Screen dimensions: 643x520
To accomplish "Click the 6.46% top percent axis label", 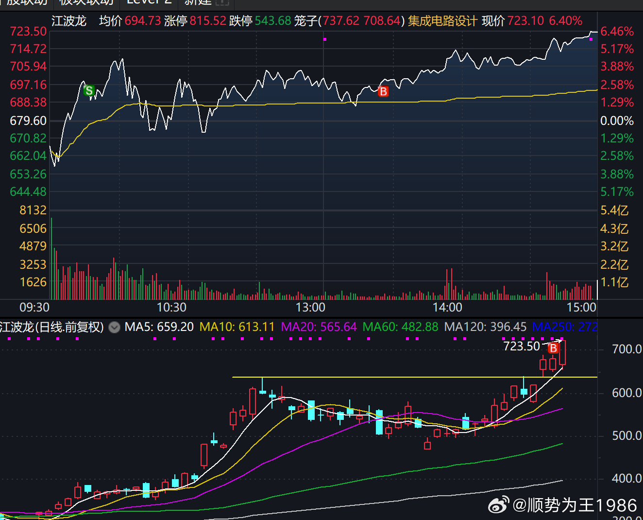I will click(617, 32).
